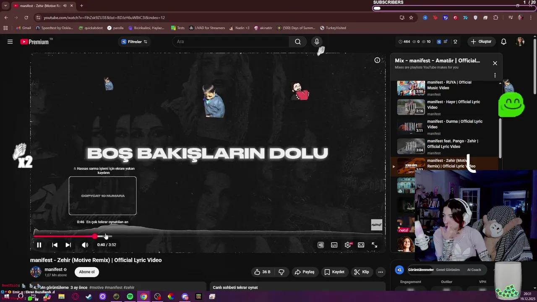Install app icon in address bar
This screenshot has width=537, height=302.
(x=402, y=18)
